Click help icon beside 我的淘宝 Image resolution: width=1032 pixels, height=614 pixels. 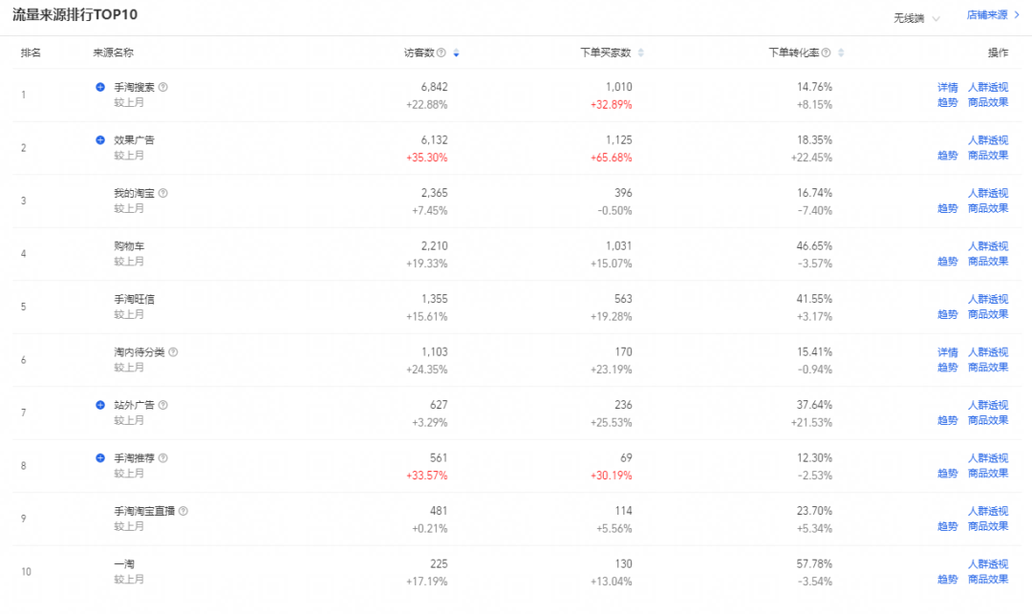coord(163,193)
